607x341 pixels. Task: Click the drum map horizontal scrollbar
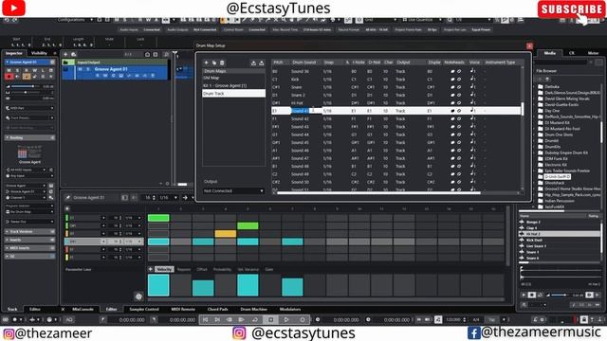click(378, 192)
